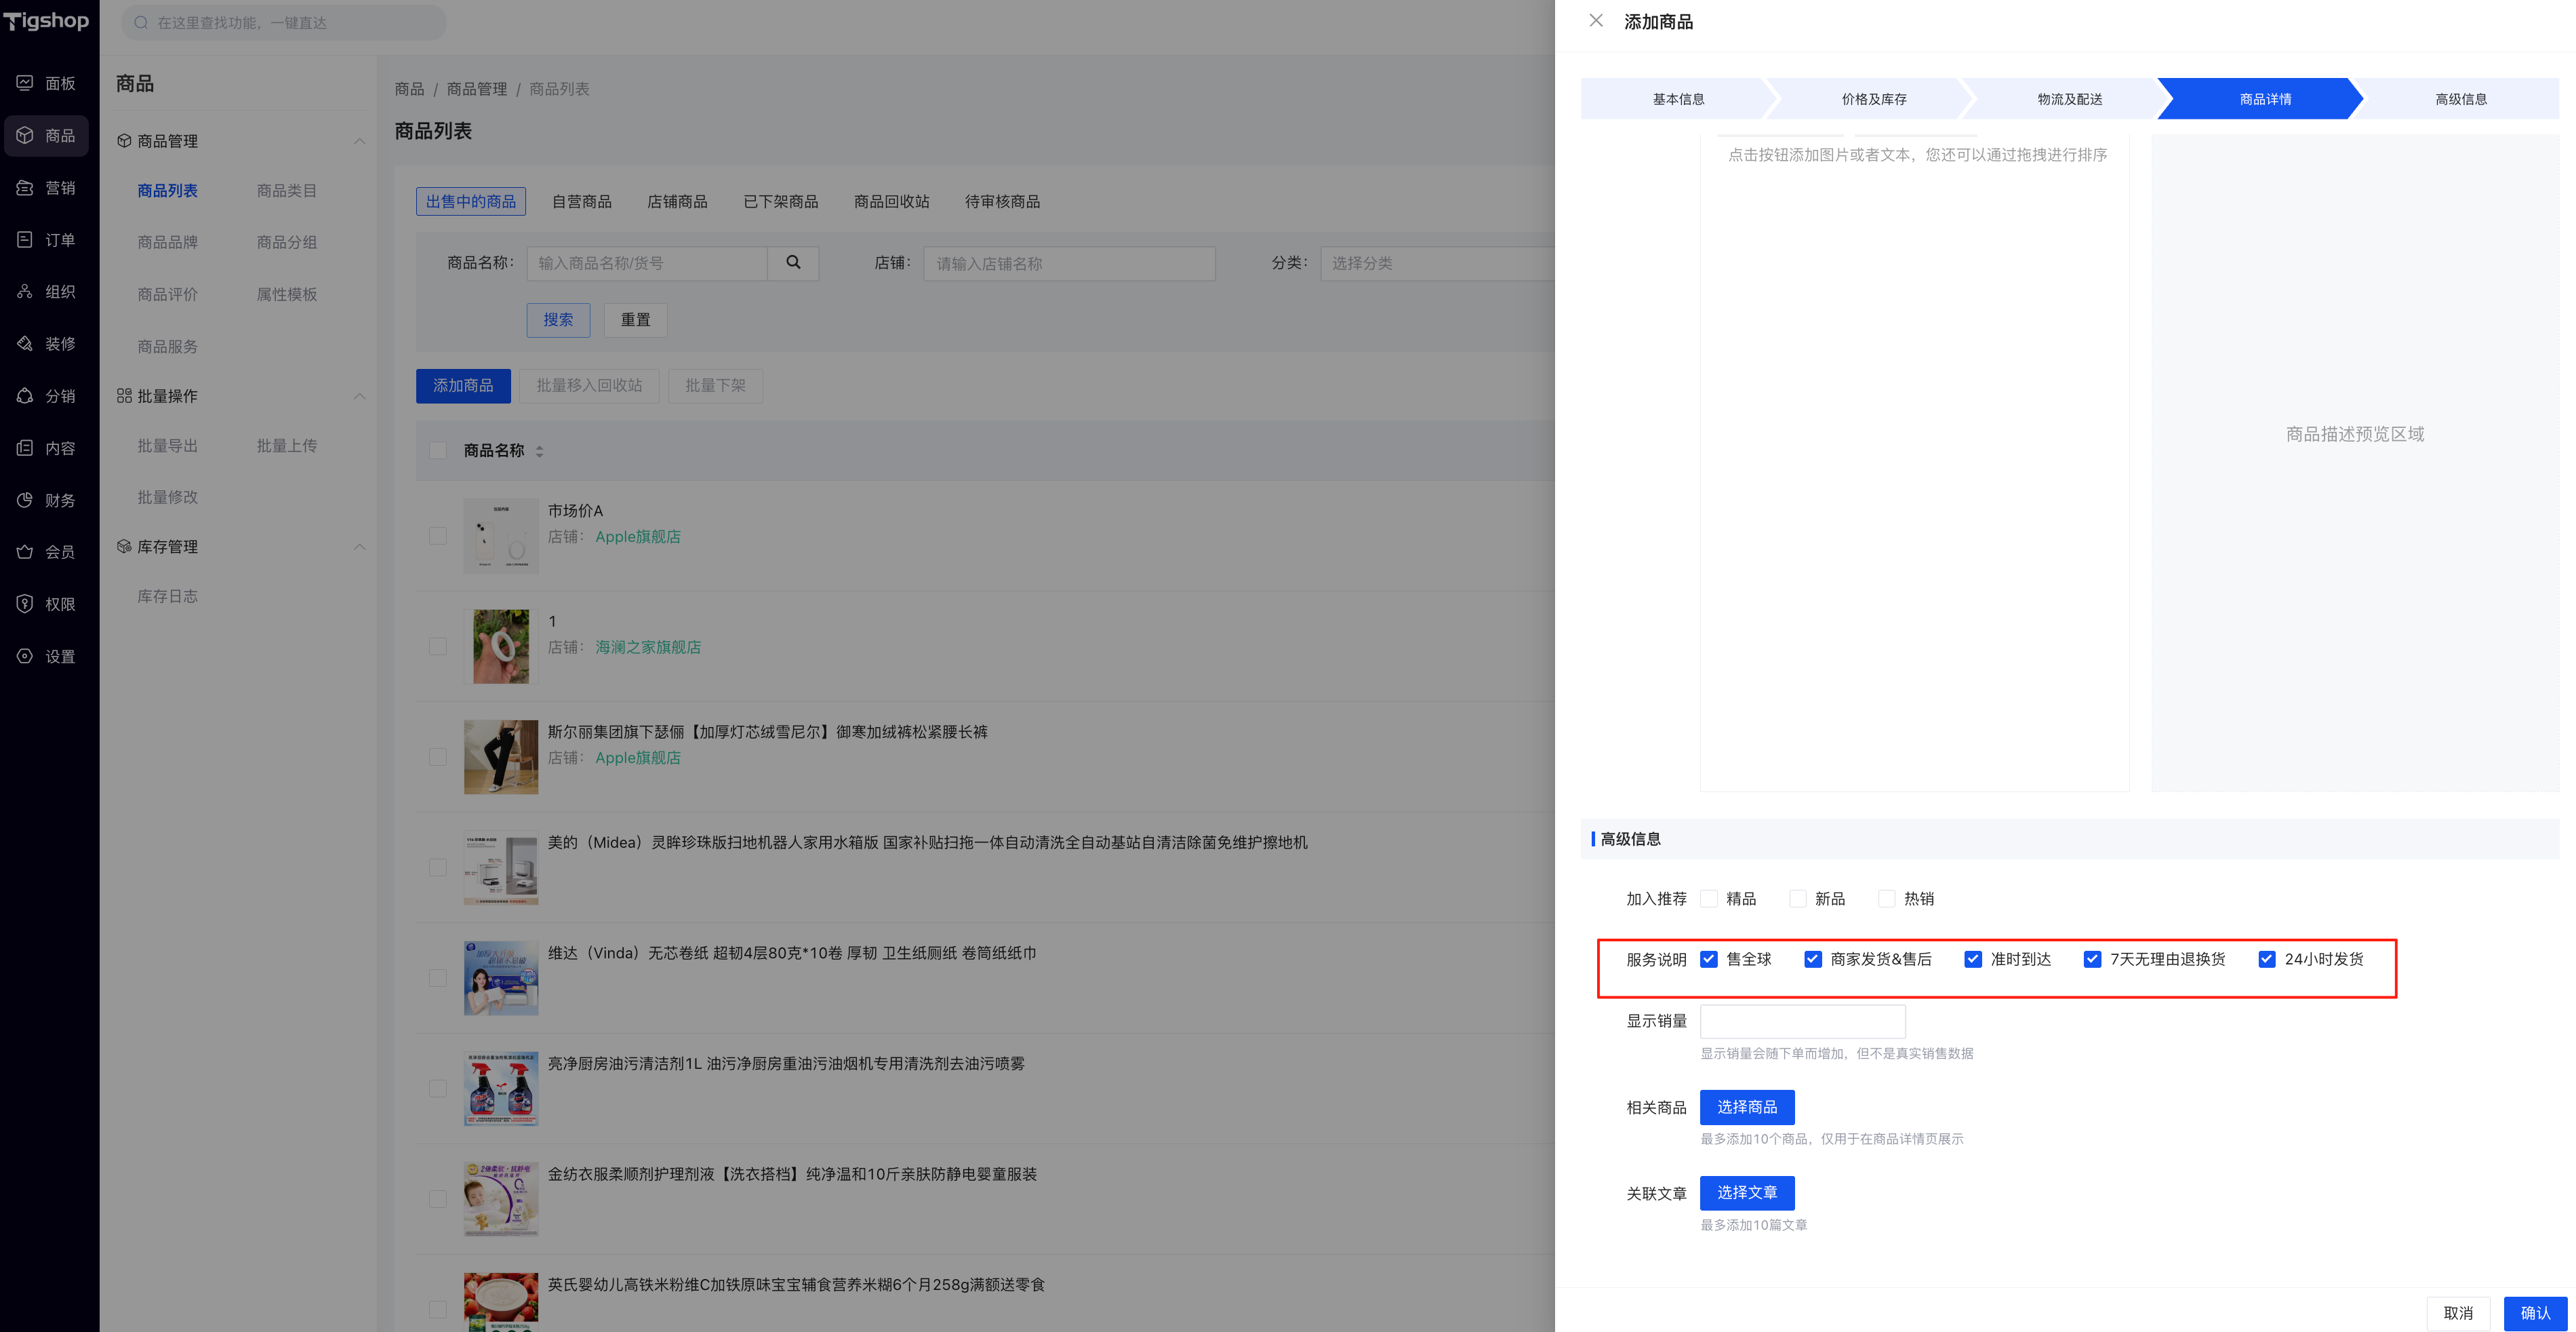
Task: Open the 营销 marketing sidebar icon
Action: (25, 187)
